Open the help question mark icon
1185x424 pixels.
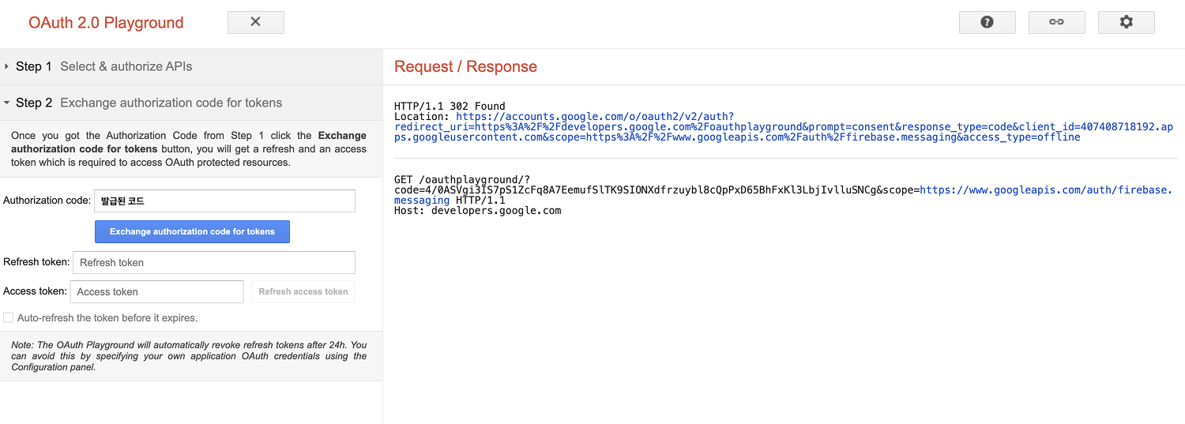coord(987,22)
